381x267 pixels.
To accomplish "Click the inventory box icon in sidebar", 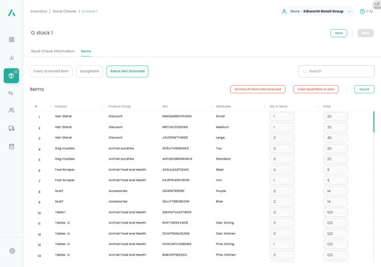I will (11, 76).
